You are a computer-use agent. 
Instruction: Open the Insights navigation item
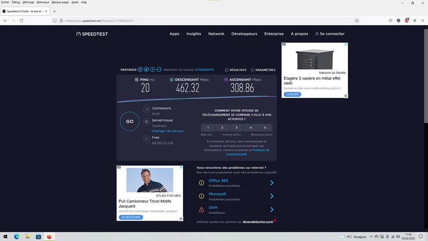coord(194,34)
